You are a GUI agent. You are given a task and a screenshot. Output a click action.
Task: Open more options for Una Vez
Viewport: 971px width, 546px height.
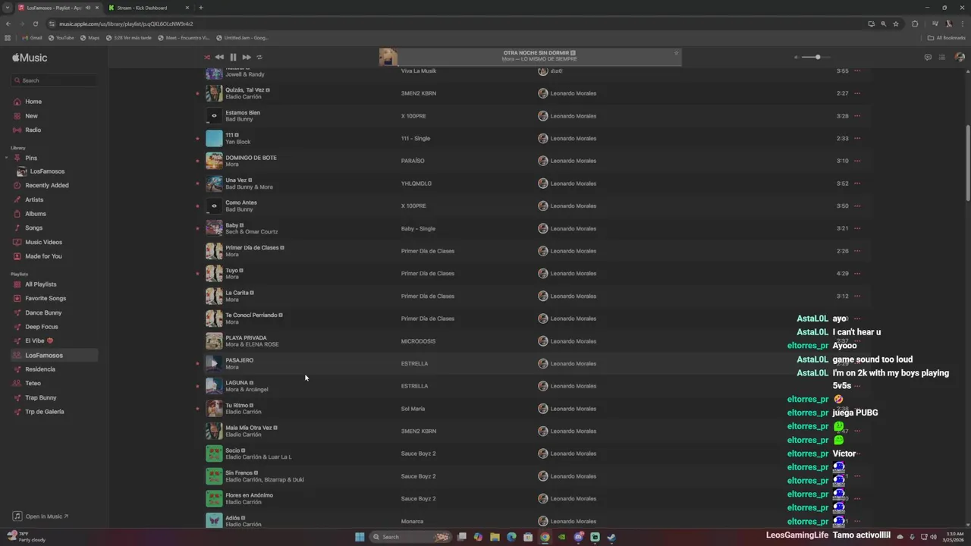point(857,184)
